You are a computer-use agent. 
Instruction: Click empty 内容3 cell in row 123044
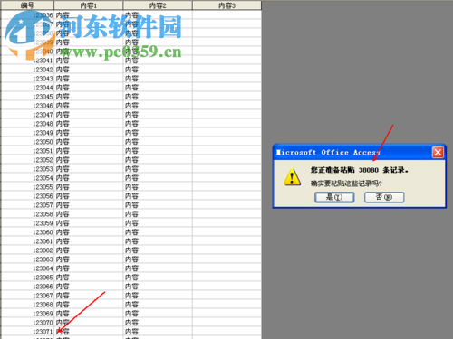pyautogui.click(x=227, y=88)
